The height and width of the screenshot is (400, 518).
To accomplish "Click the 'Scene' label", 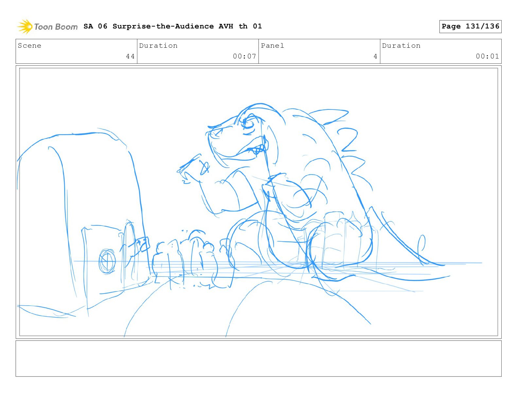I will 30,46.
